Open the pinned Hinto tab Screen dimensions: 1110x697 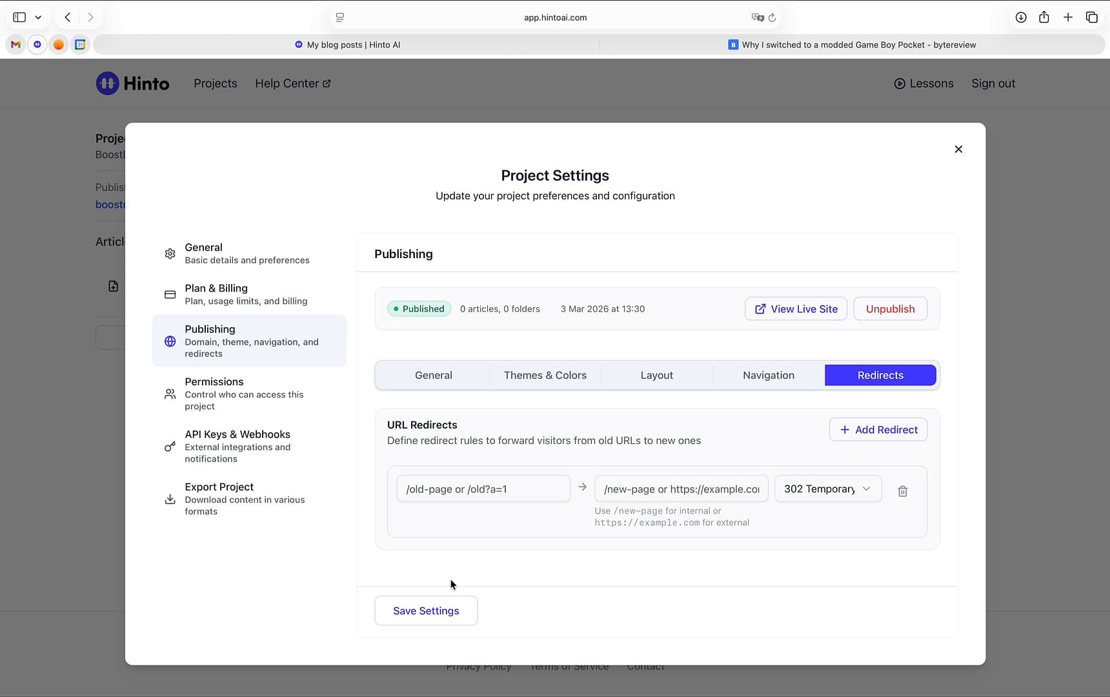click(x=37, y=45)
